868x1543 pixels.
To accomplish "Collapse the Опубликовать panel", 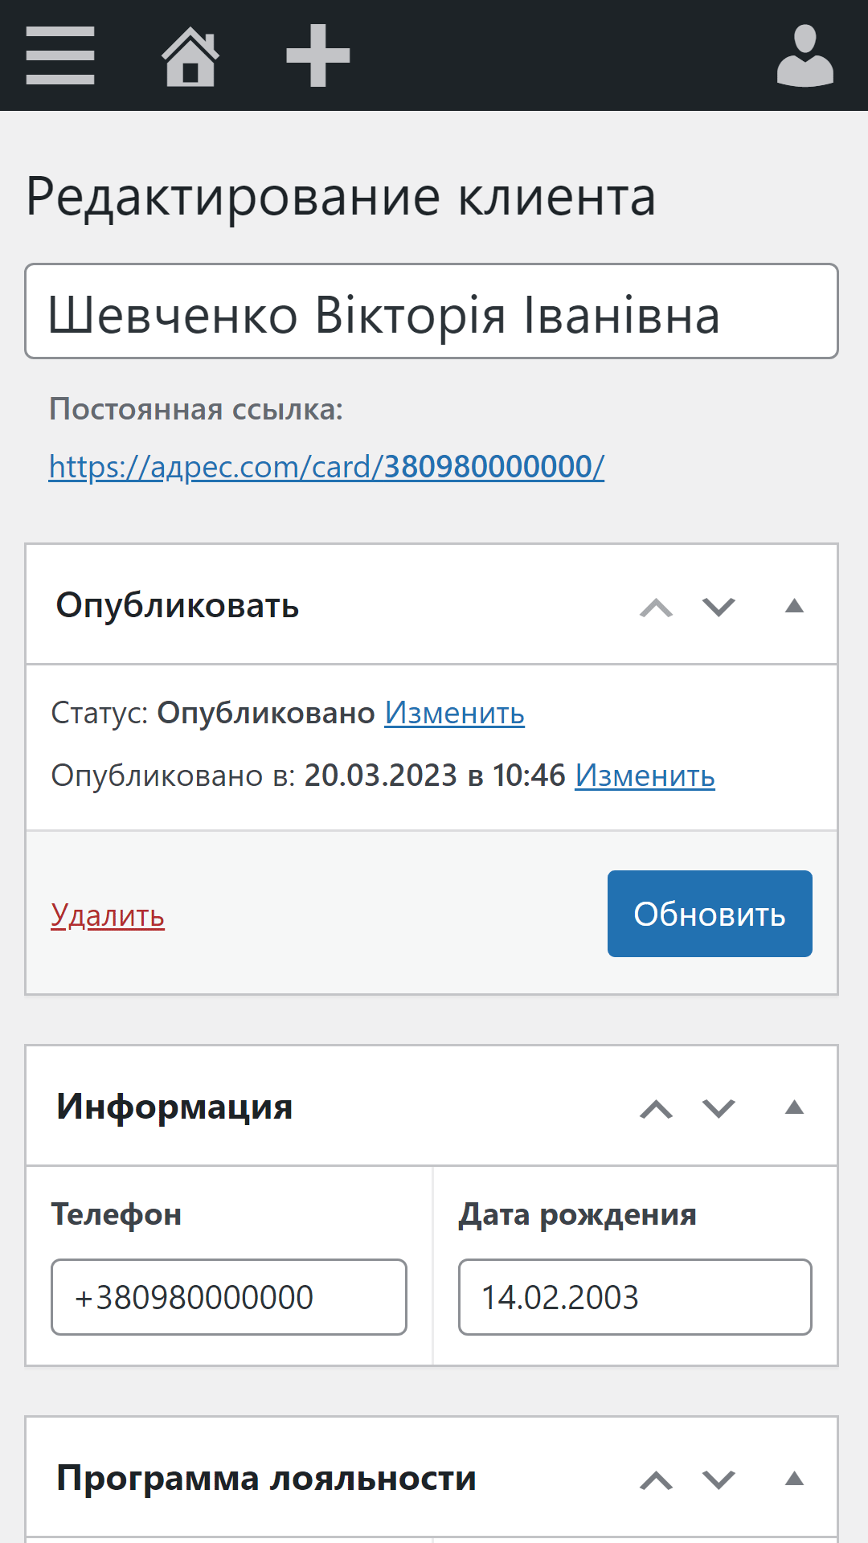I will 794,607.
